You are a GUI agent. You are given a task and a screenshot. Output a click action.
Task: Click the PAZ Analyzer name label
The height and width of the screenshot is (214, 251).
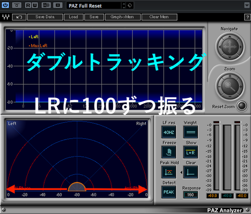click(224, 210)
